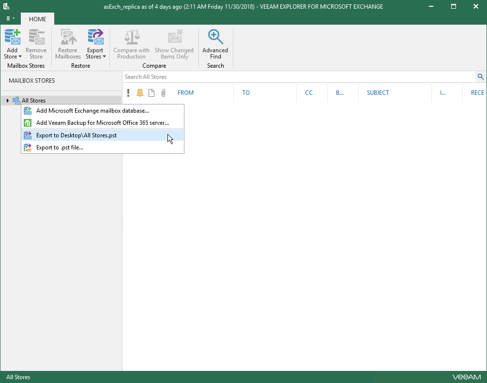Click the Search All Stores field
This screenshot has width=487, height=383.
tap(299, 77)
